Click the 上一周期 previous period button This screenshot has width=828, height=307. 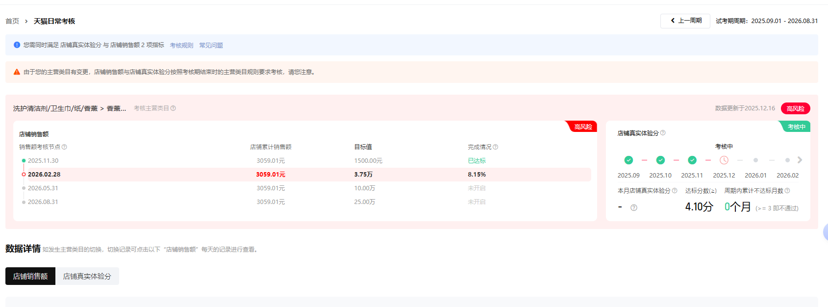(685, 21)
